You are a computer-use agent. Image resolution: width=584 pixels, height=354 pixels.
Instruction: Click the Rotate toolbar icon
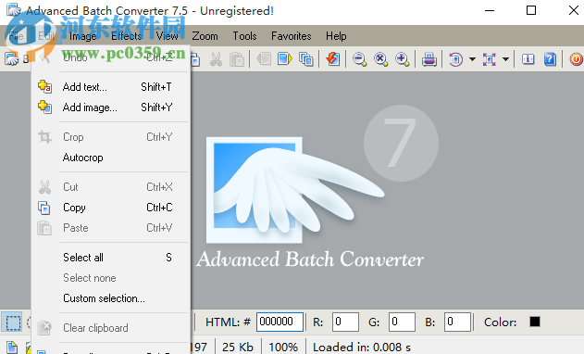point(455,59)
